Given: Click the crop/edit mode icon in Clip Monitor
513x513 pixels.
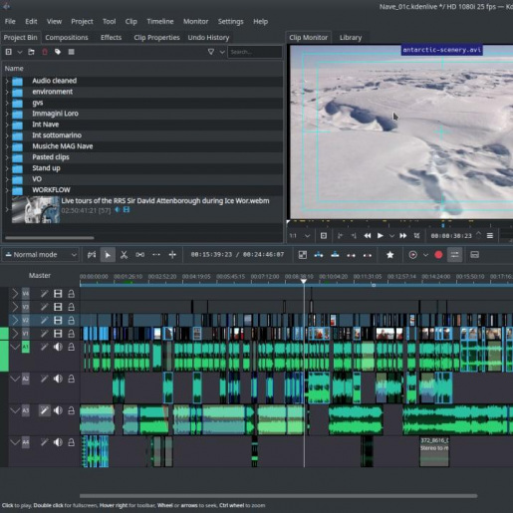Looking at the screenshot, I should pos(416,236).
